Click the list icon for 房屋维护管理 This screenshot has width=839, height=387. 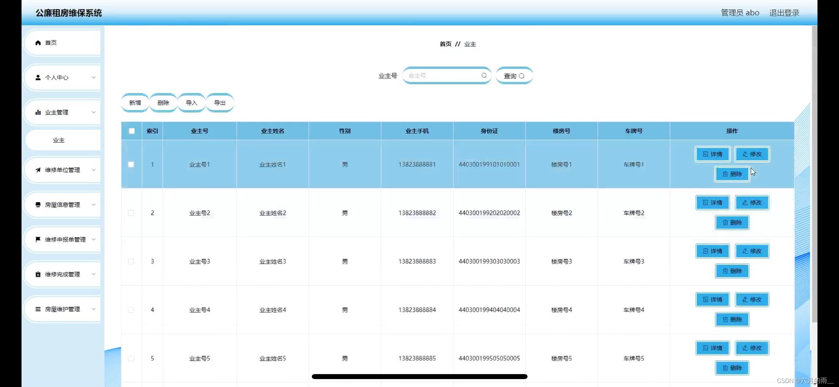[38, 309]
